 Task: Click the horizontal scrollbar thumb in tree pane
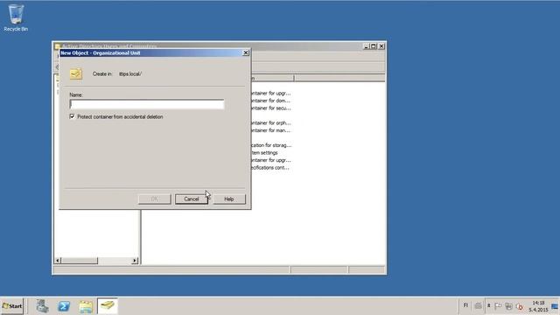(x=80, y=261)
